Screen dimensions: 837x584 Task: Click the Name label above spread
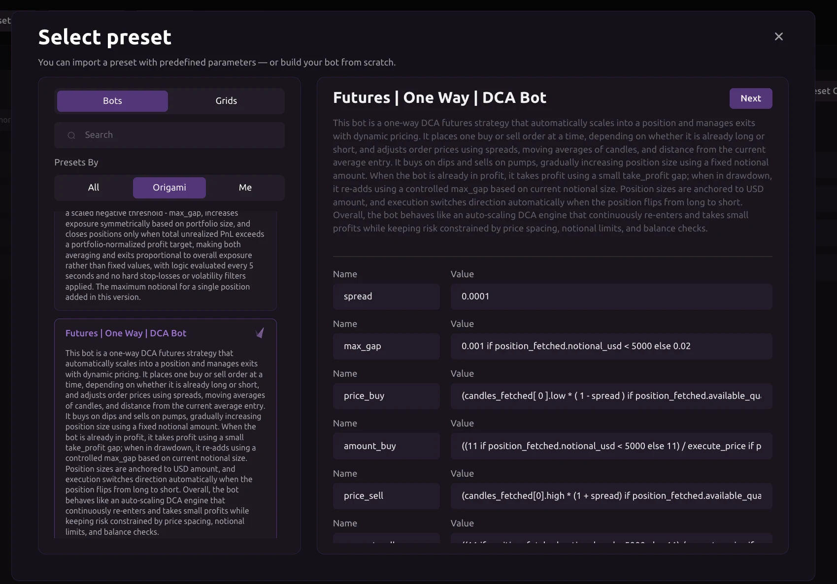(x=345, y=274)
